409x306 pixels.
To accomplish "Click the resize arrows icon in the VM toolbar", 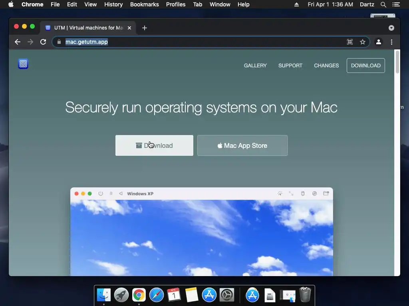I will pos(291,193).
